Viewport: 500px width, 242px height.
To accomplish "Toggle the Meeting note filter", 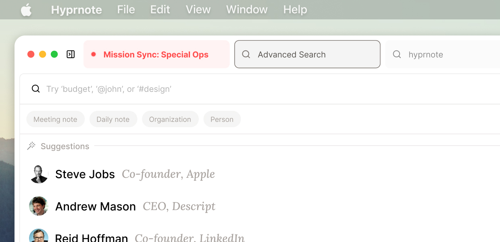I will click(x=55, y=119).
